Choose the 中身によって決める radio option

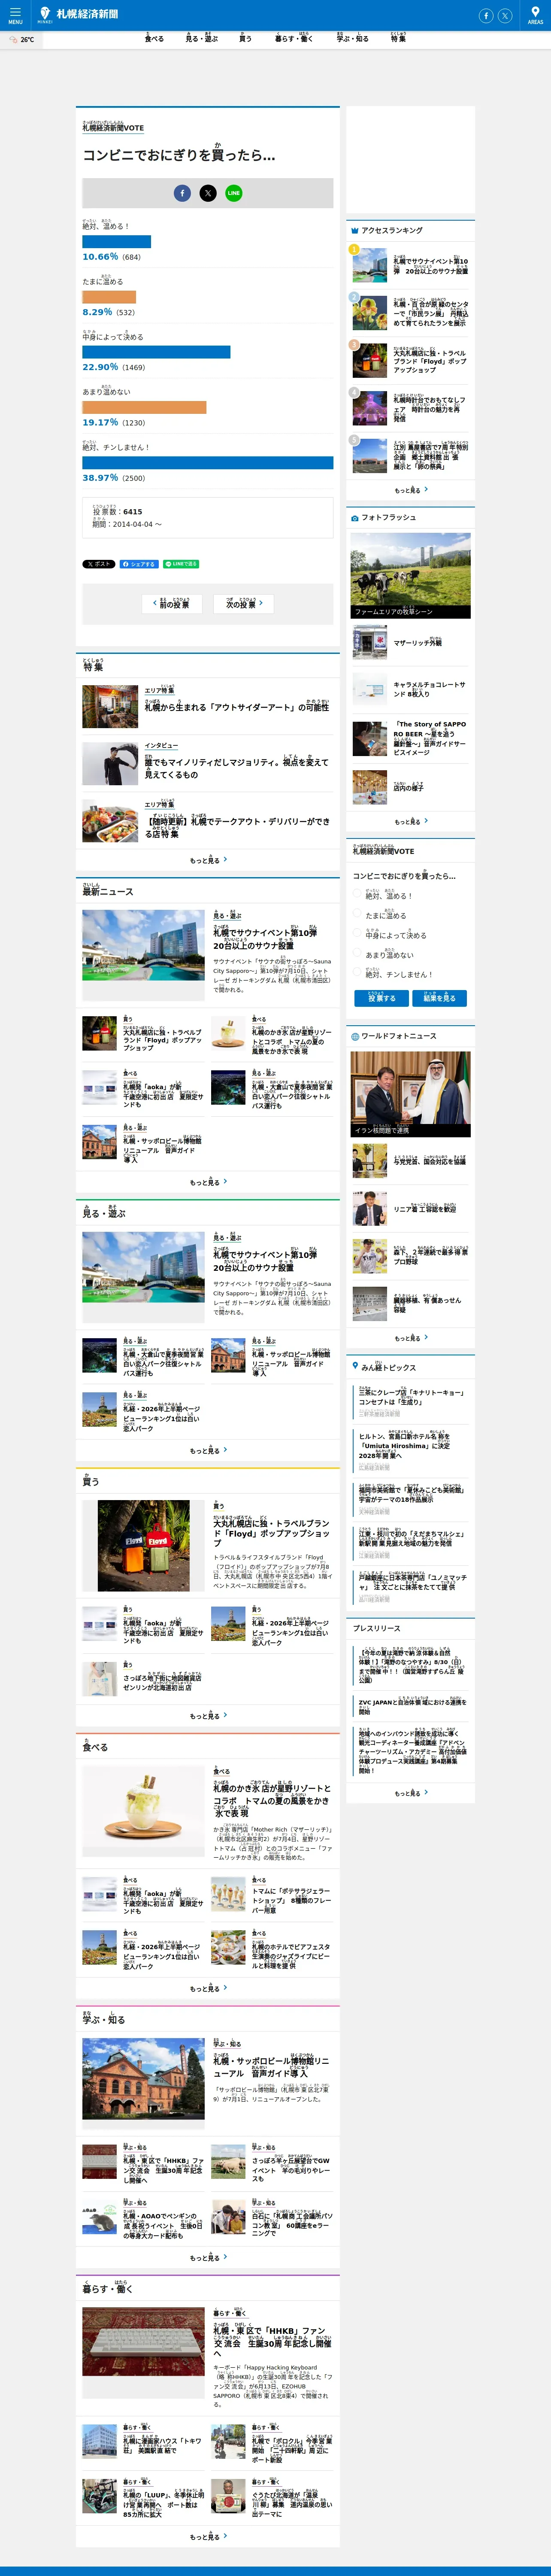[x=357, y=934]
